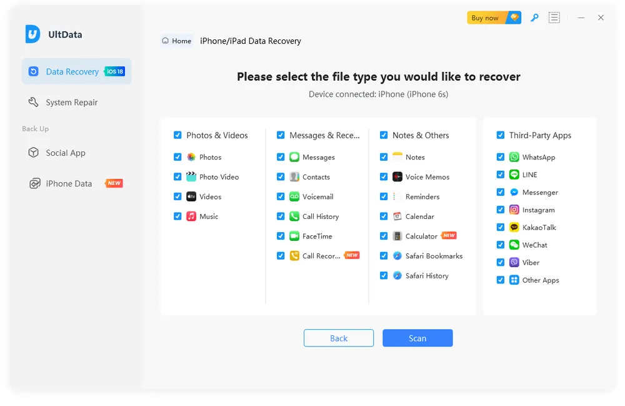Screen dimensions: 625x406
Task: Click the Safari Bookmarks label text
Action: pos(434,256)
